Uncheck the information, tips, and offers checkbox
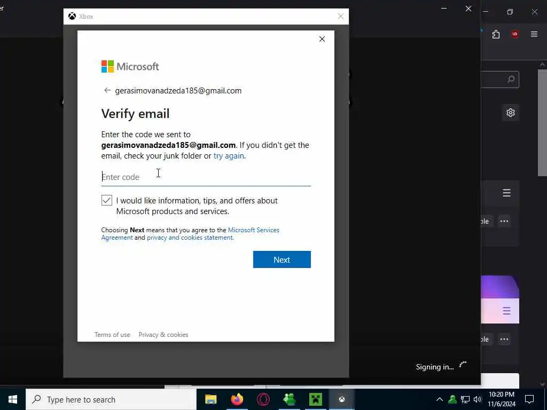 tap(107, 200)
